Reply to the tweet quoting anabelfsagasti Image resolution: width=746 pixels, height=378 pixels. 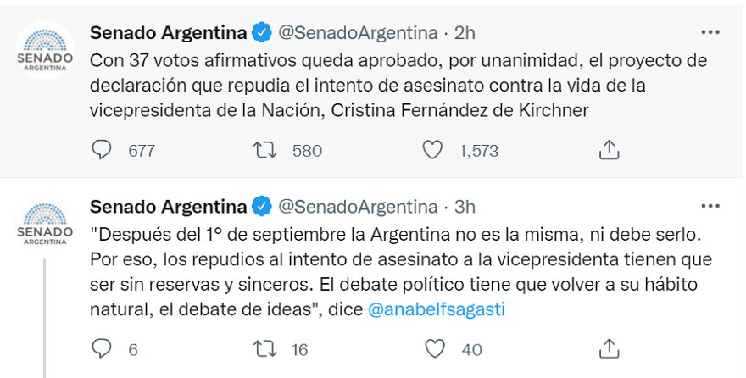tap(102, 348)
